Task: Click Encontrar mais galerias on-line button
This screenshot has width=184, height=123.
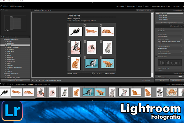Action: 170,23
